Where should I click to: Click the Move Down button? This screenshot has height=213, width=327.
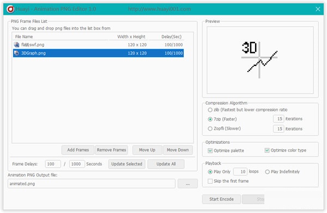tap(178, 150)
